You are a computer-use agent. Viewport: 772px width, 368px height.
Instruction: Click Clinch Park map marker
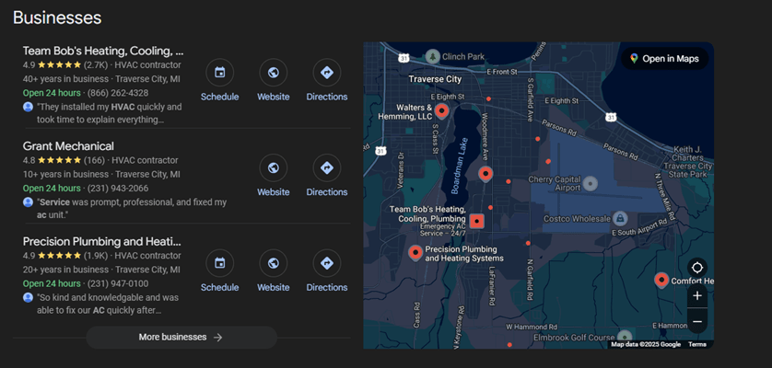point(433,56)
